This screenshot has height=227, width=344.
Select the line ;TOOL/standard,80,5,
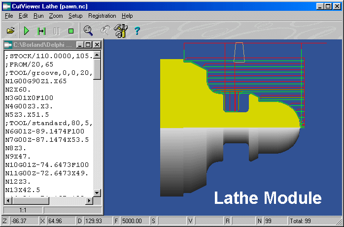coord(49,123)
